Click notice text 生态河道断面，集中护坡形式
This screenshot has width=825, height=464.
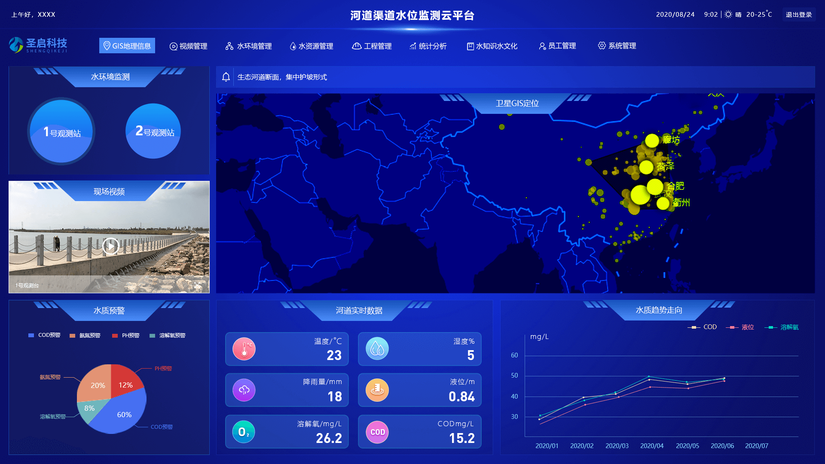click(x=282, y=77)
